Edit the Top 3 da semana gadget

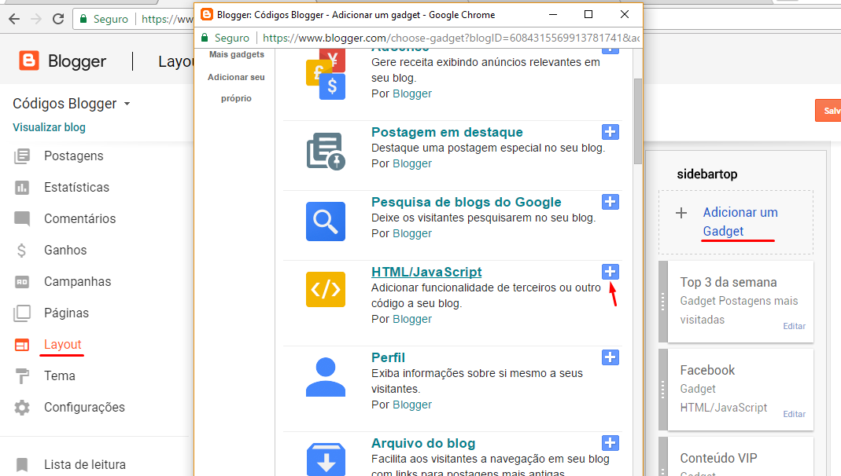pyautogui.click(x=794, y=326)
